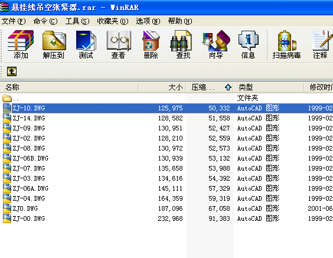Viewport: 333px width, 258px height.
Task: Select file name ZJ-03.DWG
Action: (x=29, y=178)
